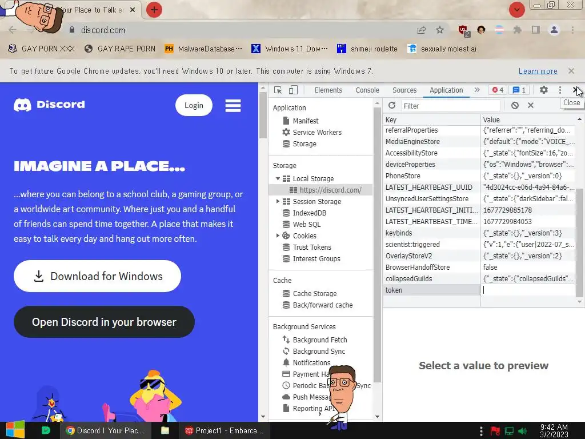This screenshot has width=585, height=439.
Task: Open the Chrome three-dot menu
Action: (x=572, y=30)
